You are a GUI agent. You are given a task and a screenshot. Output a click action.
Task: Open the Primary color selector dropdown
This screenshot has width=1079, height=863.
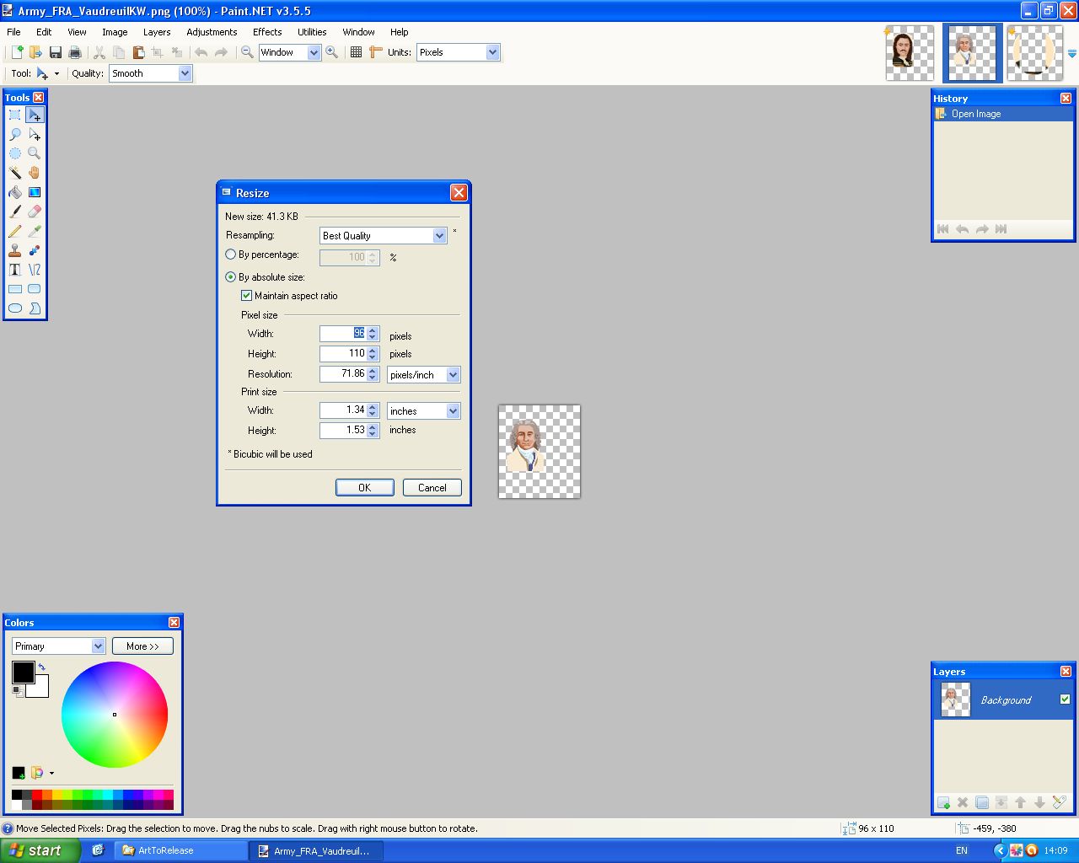tap(98, 646)
